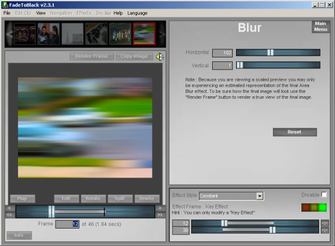Image resolution: width=335 pixels, height=246 pixels.
Task: Click the Horizontal blur slider handle
Action: point(270,52)
